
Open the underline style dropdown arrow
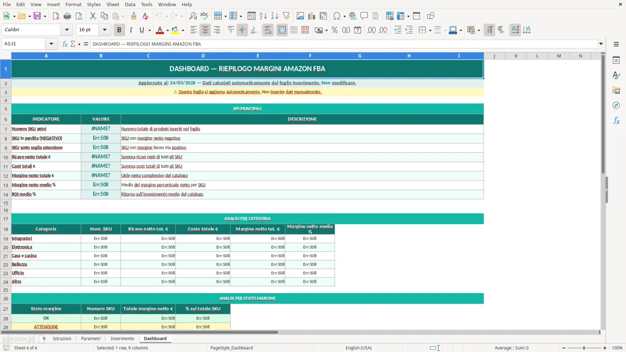pos(149,30)
